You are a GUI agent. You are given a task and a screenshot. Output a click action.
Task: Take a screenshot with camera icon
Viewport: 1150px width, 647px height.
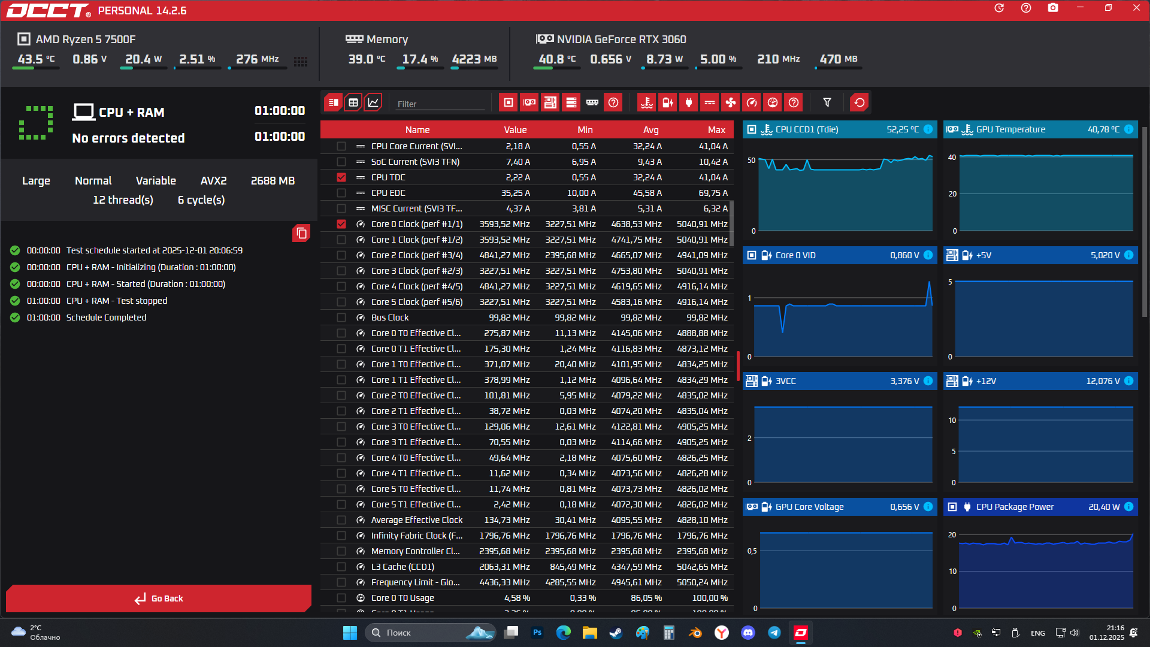(x=1053, y=8)
